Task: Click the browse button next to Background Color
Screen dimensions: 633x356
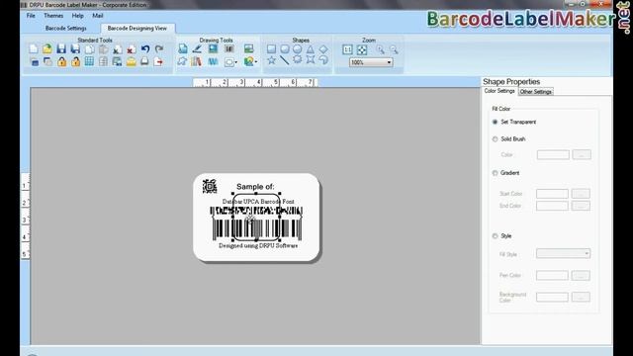Action: pyautogui.click(x=581, y=297)
